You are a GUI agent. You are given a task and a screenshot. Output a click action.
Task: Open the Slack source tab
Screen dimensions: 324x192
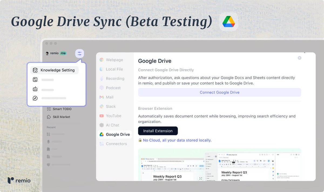click(114, 106)
